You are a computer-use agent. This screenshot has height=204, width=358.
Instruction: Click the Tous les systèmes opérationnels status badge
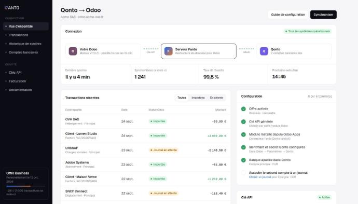click(x=308, y=31)
